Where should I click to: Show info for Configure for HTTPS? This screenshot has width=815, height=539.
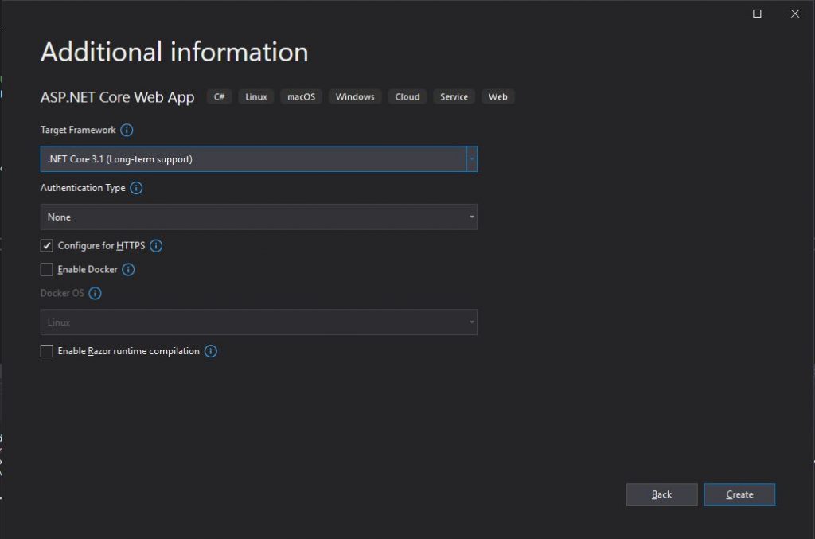(x=156, y=246)
